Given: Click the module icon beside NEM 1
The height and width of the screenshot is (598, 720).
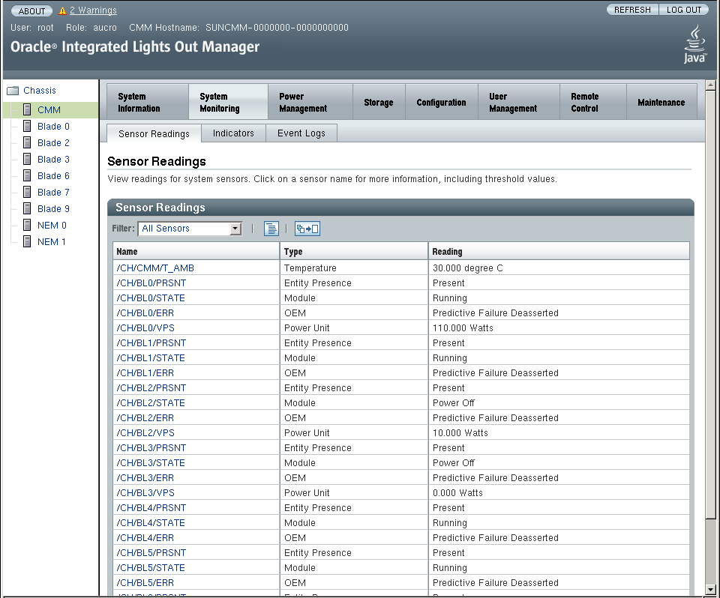Looking at the screenshot, I should click(28, 242).
